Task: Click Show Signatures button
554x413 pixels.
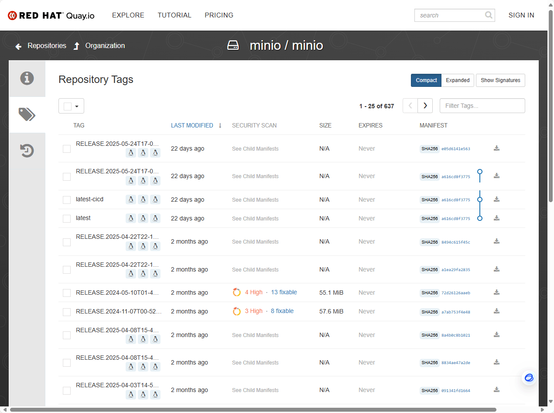Action: pyautogui.click(x=500, y=80)
